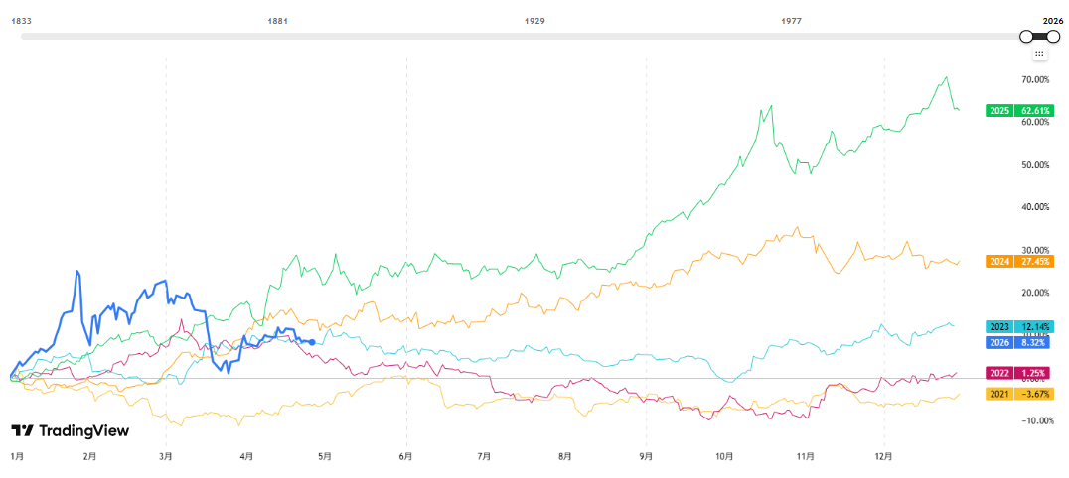
Task: Click the 1833 year mark on the timeline
Action: tap(21, 20)
